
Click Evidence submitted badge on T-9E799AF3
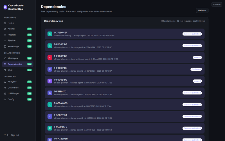192,128
